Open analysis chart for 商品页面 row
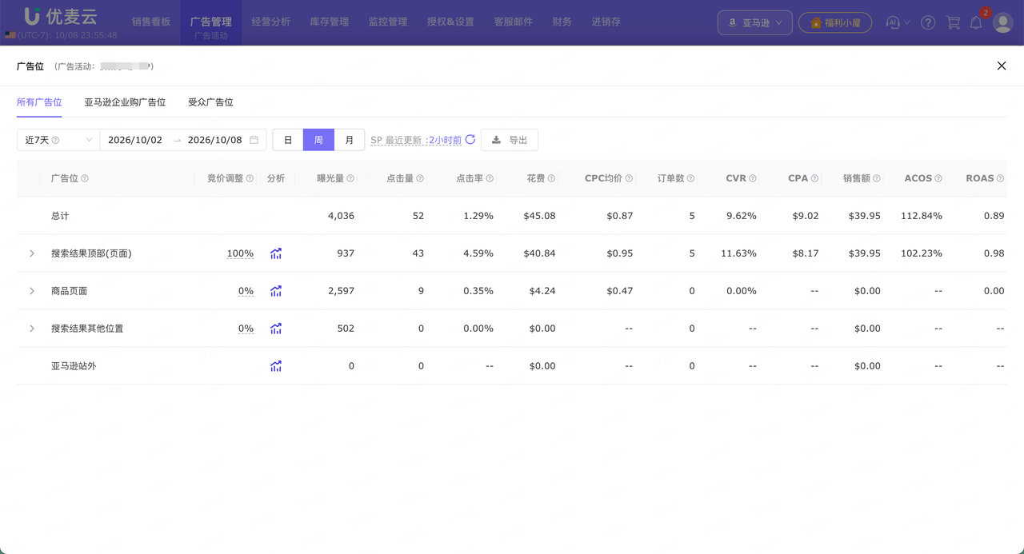 pyautogui.click(x=276, y=291)
